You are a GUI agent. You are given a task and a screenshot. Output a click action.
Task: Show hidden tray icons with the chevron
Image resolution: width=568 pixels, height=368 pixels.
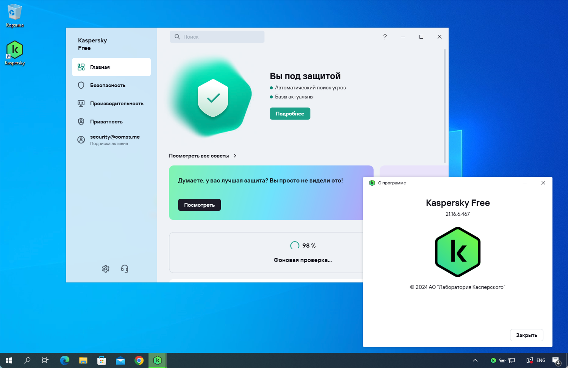click(475, 360)
